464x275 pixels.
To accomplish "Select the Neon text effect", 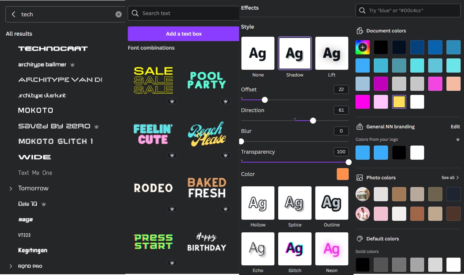I will click(x=331, y=249).
